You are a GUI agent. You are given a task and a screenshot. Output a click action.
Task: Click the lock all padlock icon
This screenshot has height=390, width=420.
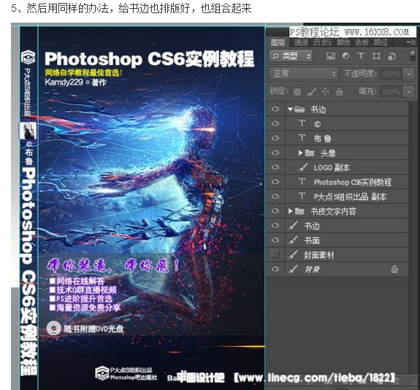(340, 91)
